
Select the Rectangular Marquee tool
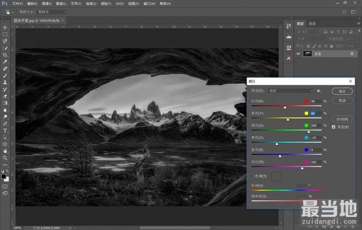(5, 34)
